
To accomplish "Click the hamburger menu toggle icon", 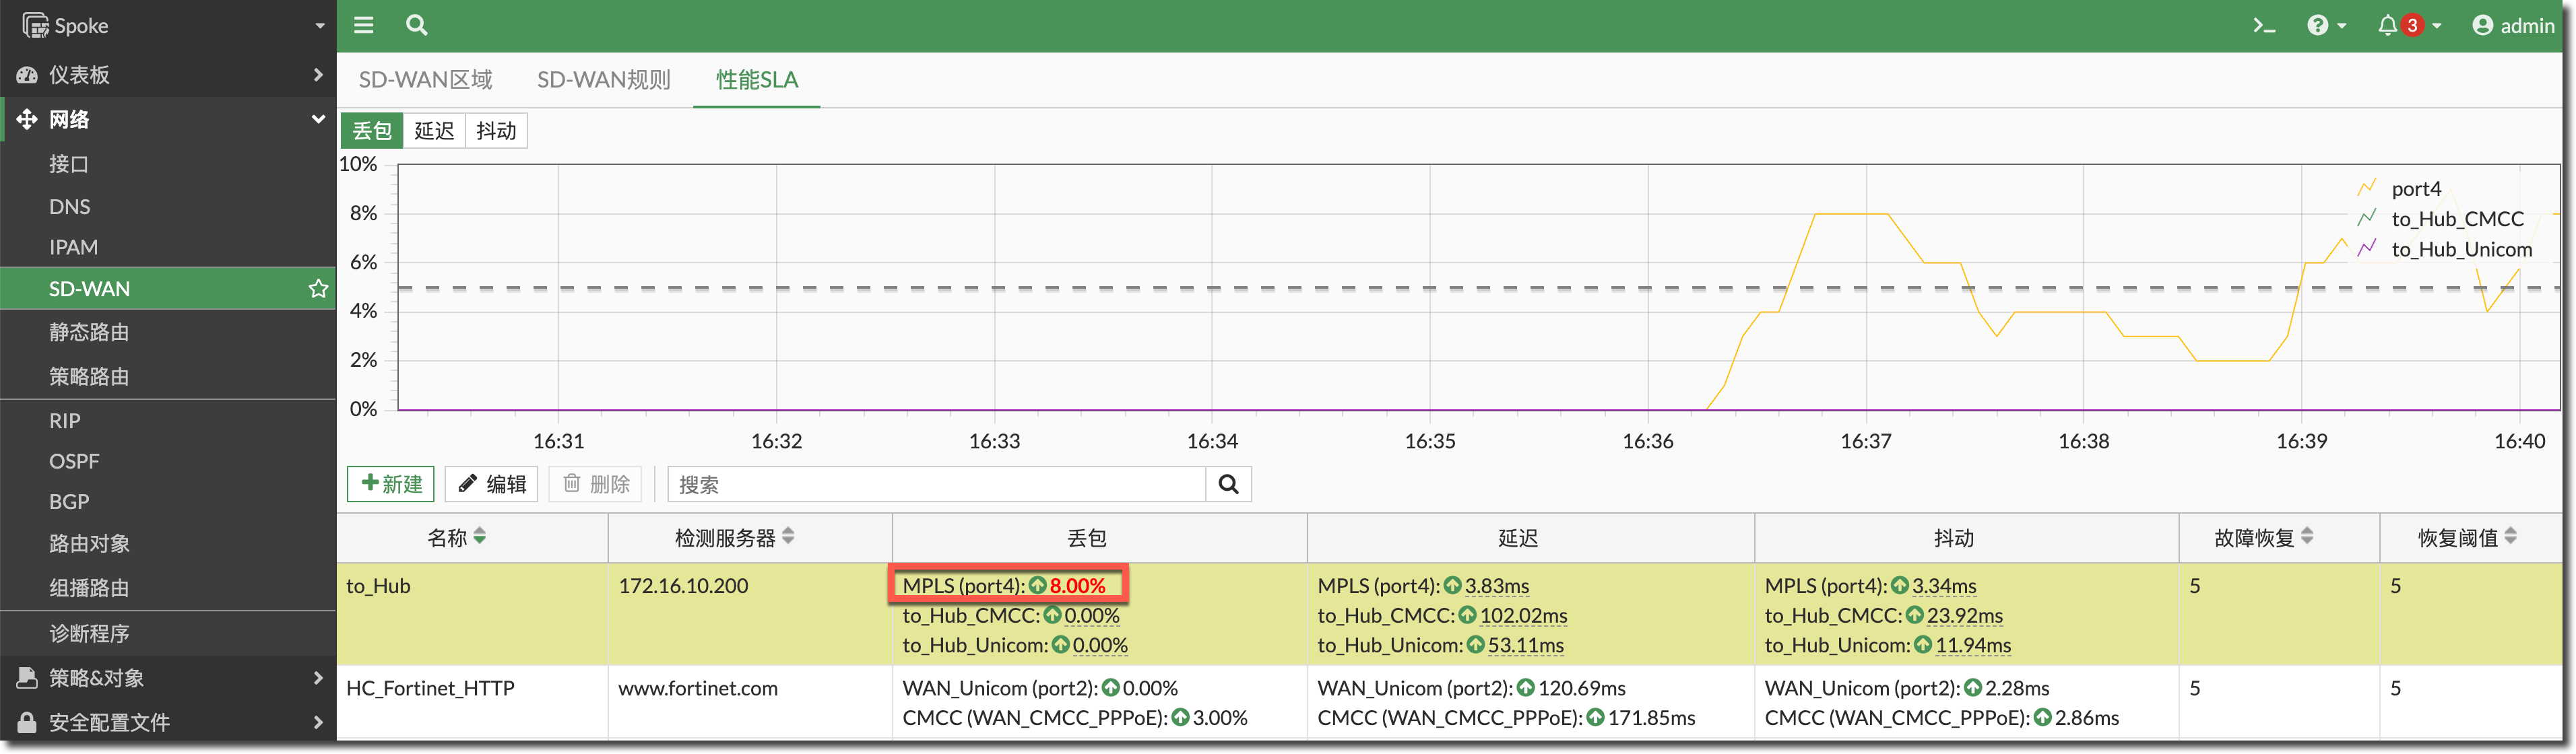I will pos(363,25).
